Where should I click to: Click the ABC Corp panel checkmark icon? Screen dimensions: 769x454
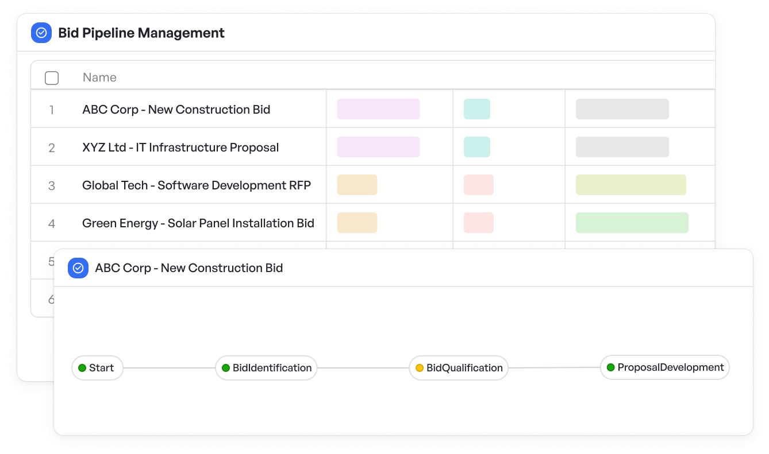point(78,268)
